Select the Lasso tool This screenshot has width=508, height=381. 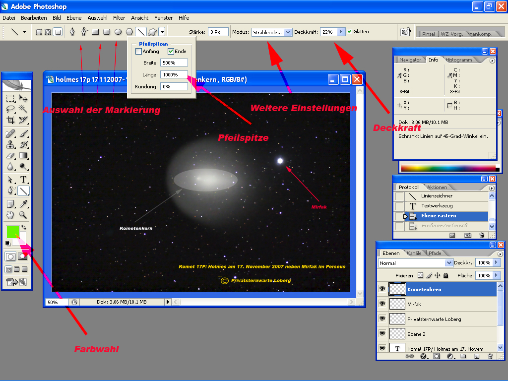[10, 109]
